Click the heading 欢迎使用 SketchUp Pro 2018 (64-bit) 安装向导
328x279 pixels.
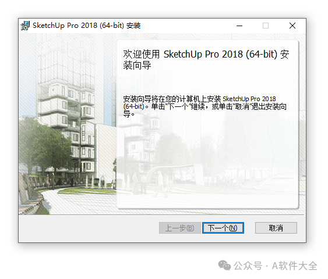point(206,59)
